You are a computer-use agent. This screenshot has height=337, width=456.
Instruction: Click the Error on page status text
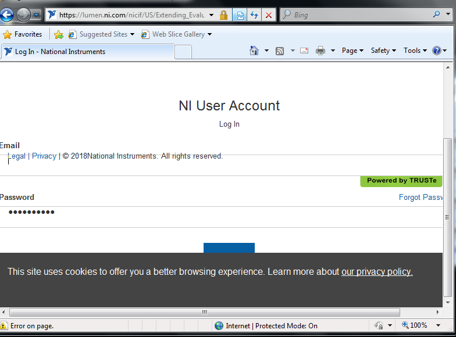tap(32, 326)
